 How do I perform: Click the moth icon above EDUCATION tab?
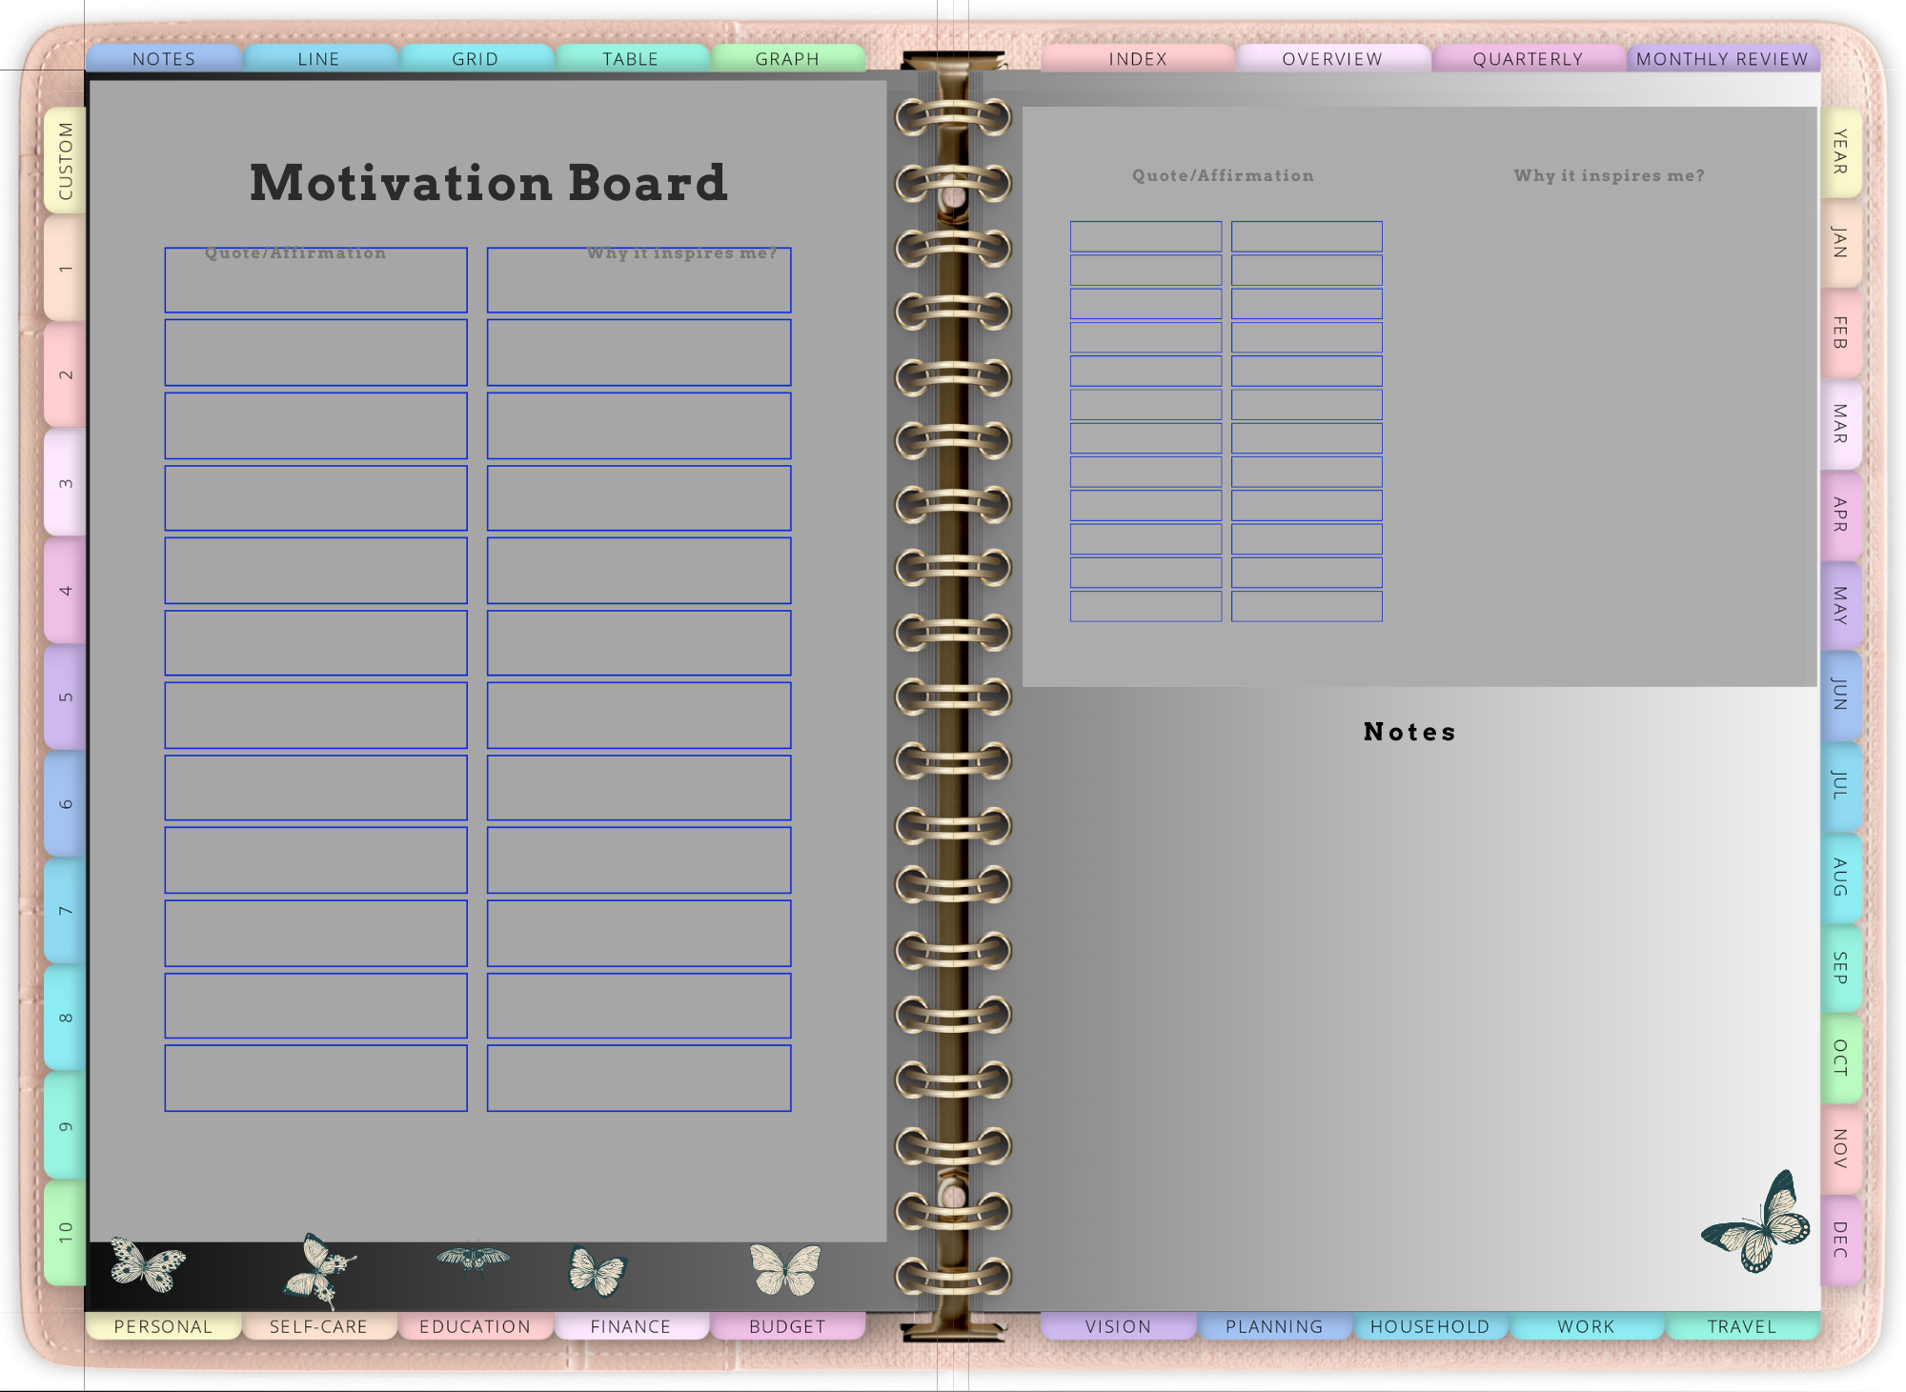[473, 1260]
